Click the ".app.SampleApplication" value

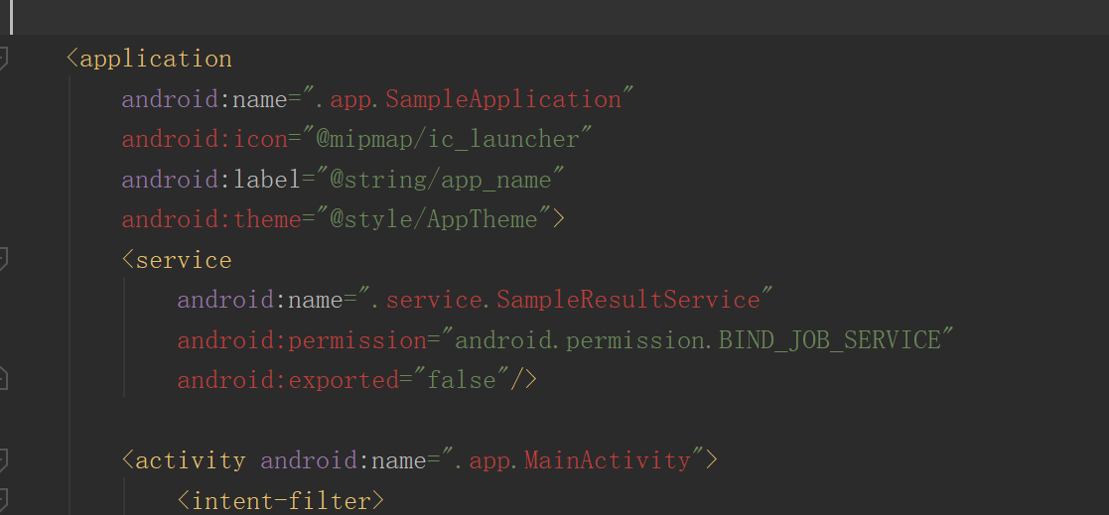coord(468,99)
